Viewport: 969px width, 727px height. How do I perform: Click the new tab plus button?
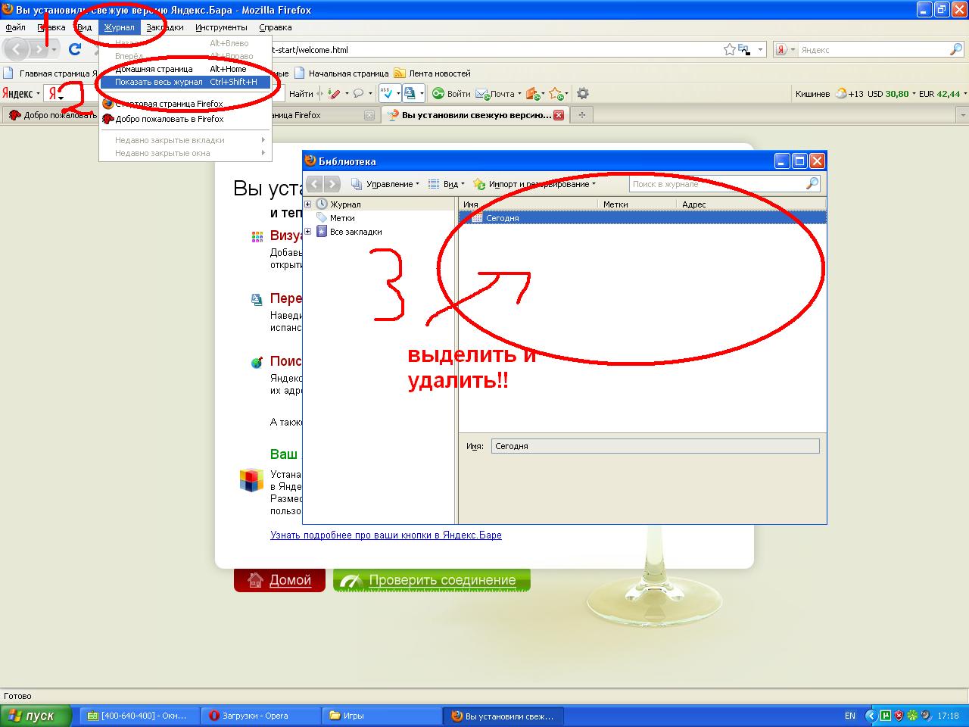click(581, 115)
